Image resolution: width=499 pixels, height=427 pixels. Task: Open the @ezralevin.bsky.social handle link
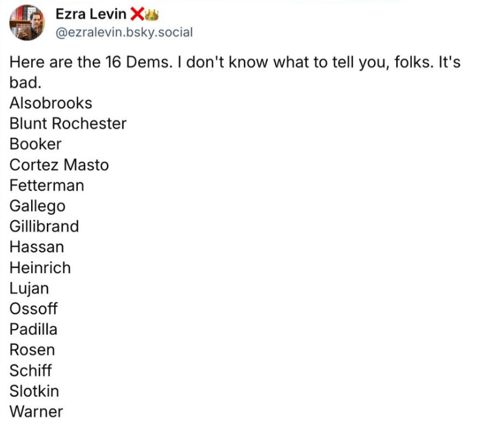(124, 32)
